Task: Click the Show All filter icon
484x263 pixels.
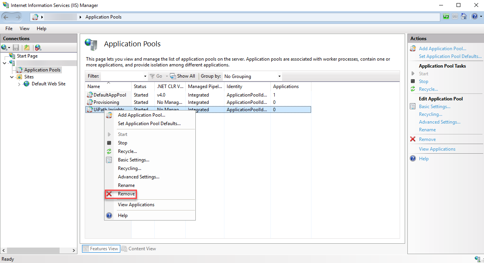Action: pos(173,76)
